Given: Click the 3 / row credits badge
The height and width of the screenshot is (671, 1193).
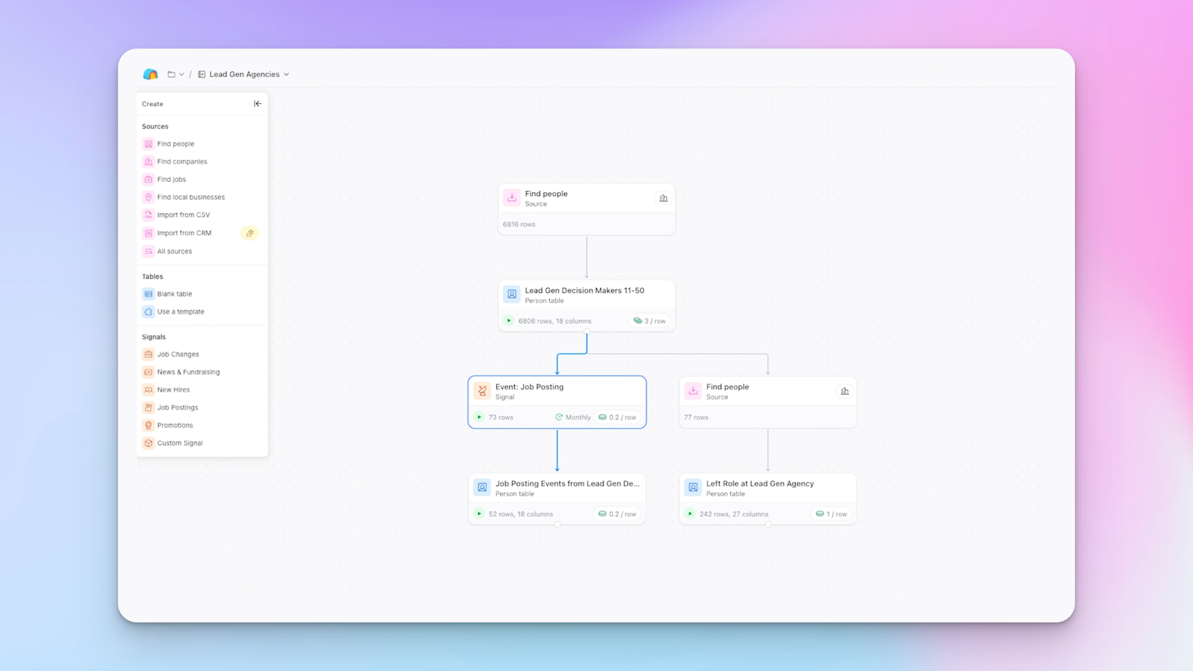Looking at the screenshot, I should click(650, 321).
